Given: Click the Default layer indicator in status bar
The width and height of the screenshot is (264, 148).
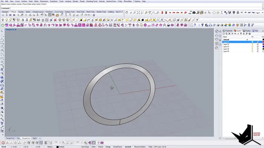Looking at the screenshot, I should pos(60,147).
